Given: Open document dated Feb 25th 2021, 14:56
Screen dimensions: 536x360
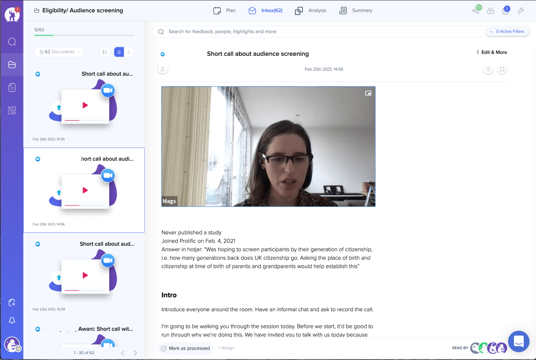Looking at the screenshot, I should (x=84, y=190).
